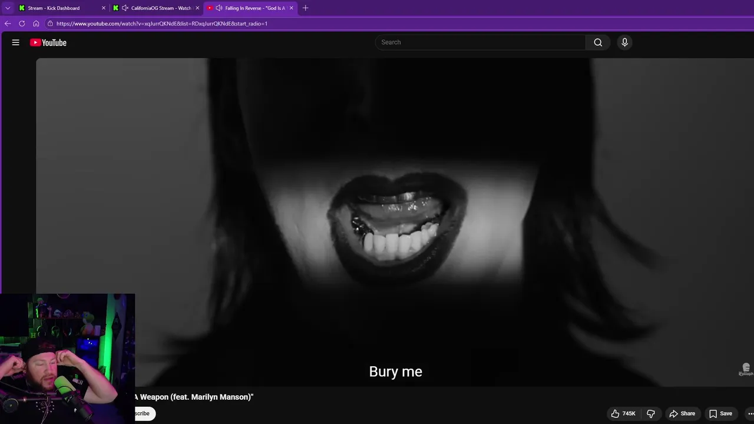Image resolution: width=754 pixels, height=424 pixels.
Task: Open the YouTube guide hamburger menu
Action: point(16,42)
